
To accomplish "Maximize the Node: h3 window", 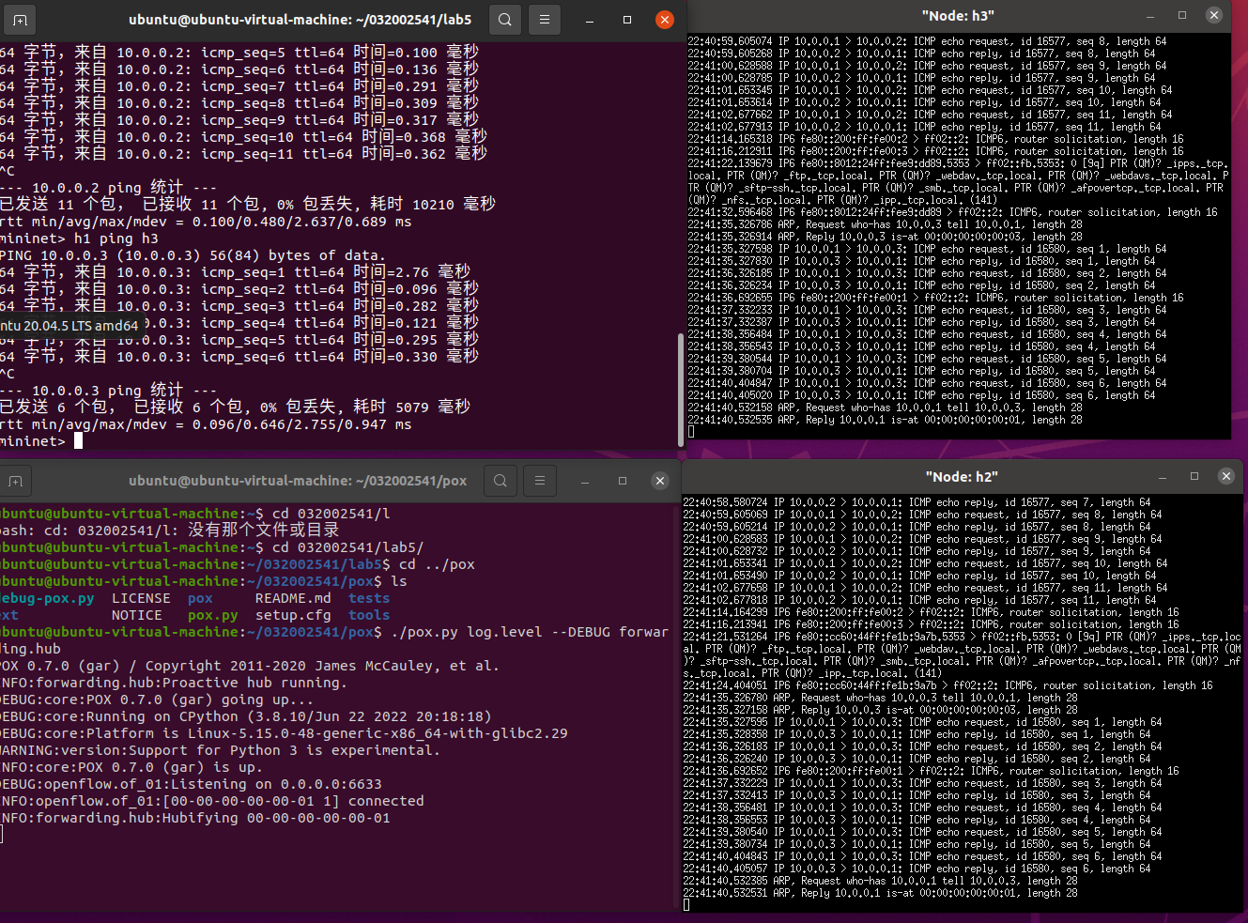I will [1182, 15].
